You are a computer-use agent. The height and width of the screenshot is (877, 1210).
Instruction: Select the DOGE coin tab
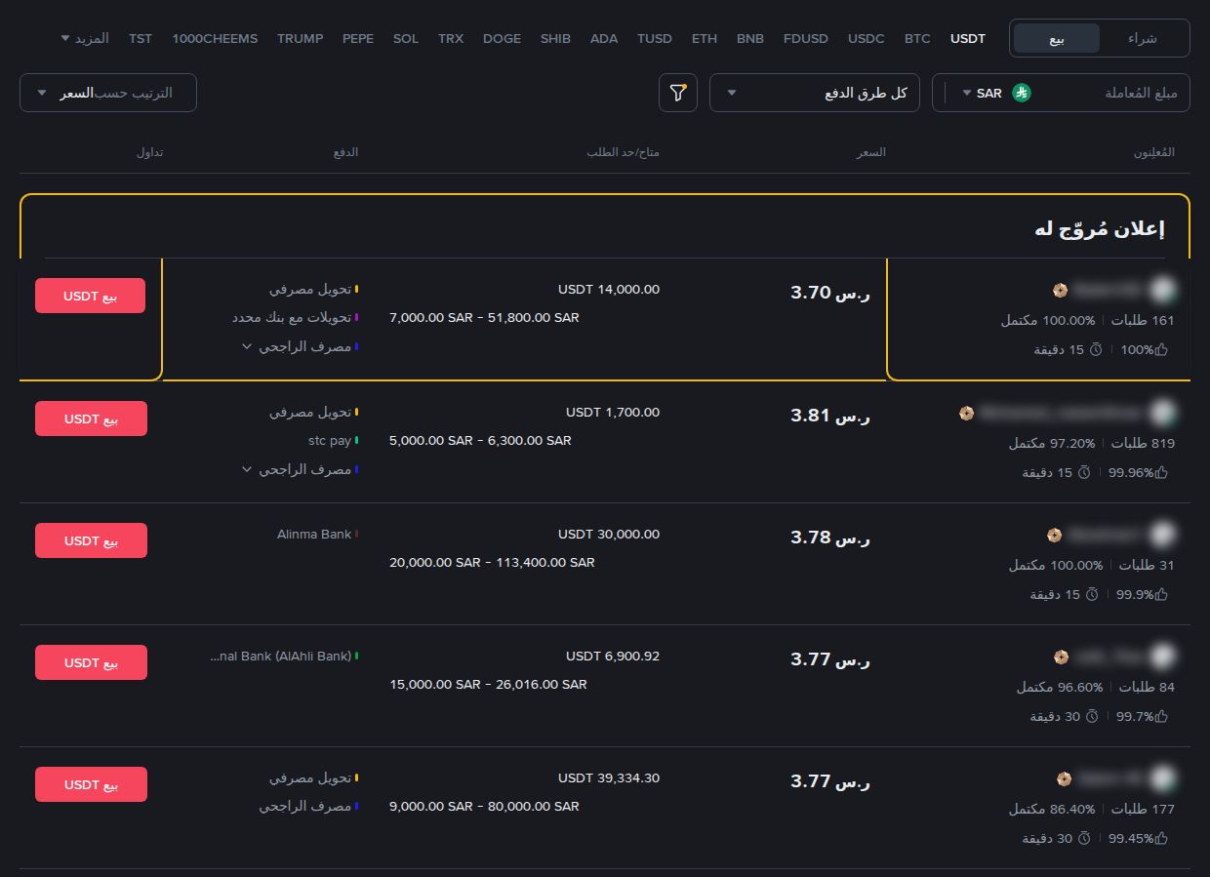[502, 39]
